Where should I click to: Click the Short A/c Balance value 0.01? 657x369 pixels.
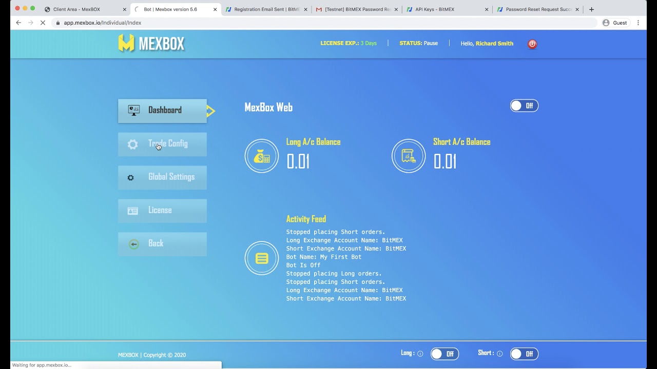coord(445,161)
